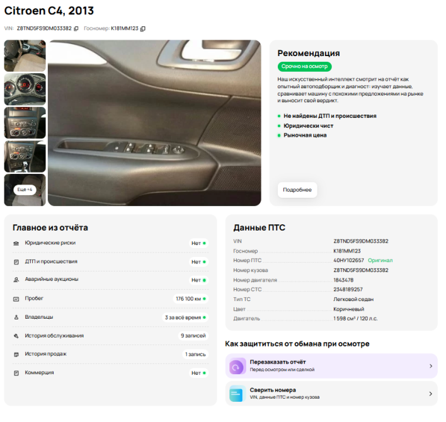Open the ДТП и происшествия row

(x=111, y=262)
